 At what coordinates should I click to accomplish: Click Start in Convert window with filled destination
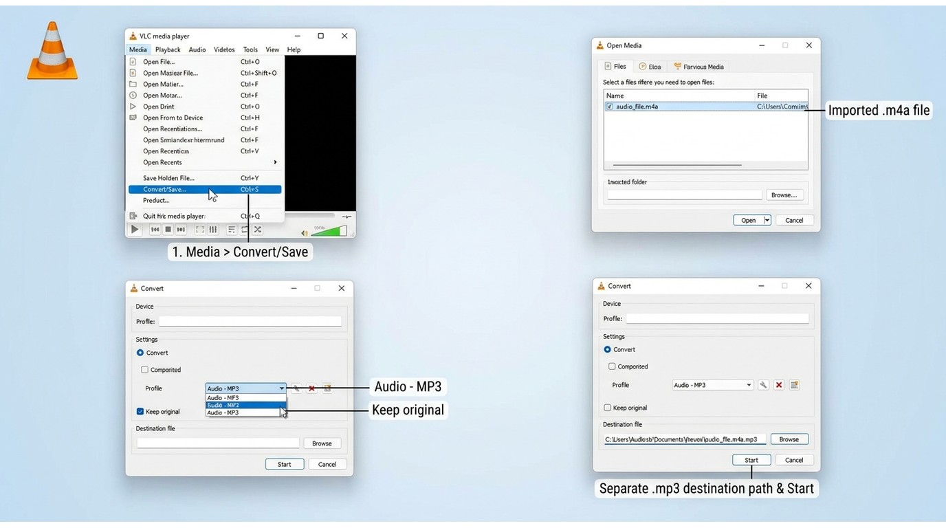[751, 460]
